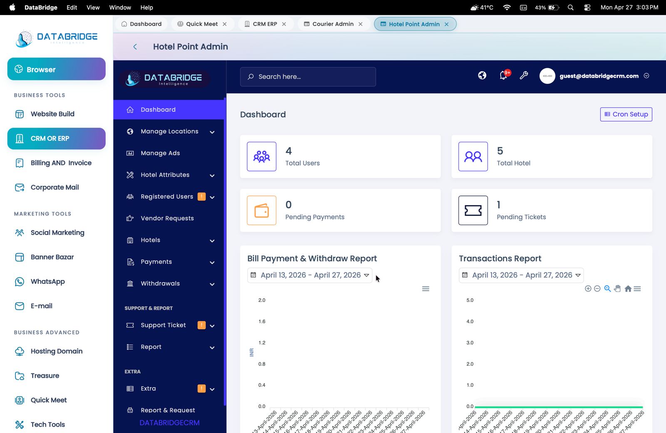Expand the Withdrawals menu
The width and height of the screenshot is (666, 433).
169,284
